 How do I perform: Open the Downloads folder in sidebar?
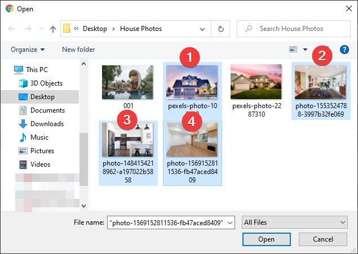[47, 124]
